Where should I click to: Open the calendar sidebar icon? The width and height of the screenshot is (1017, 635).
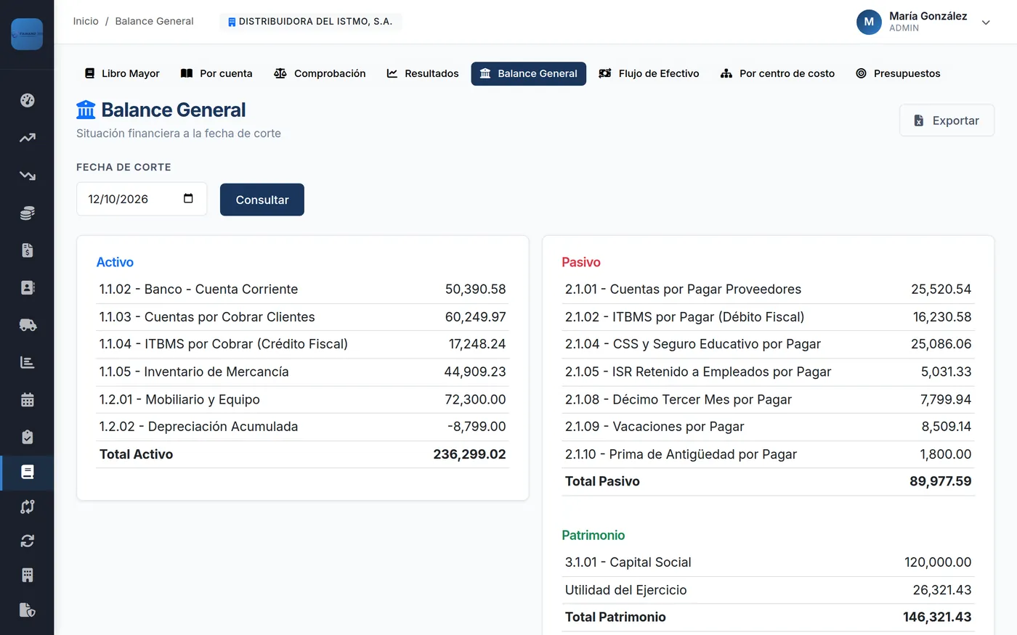[x=27, y=400]
